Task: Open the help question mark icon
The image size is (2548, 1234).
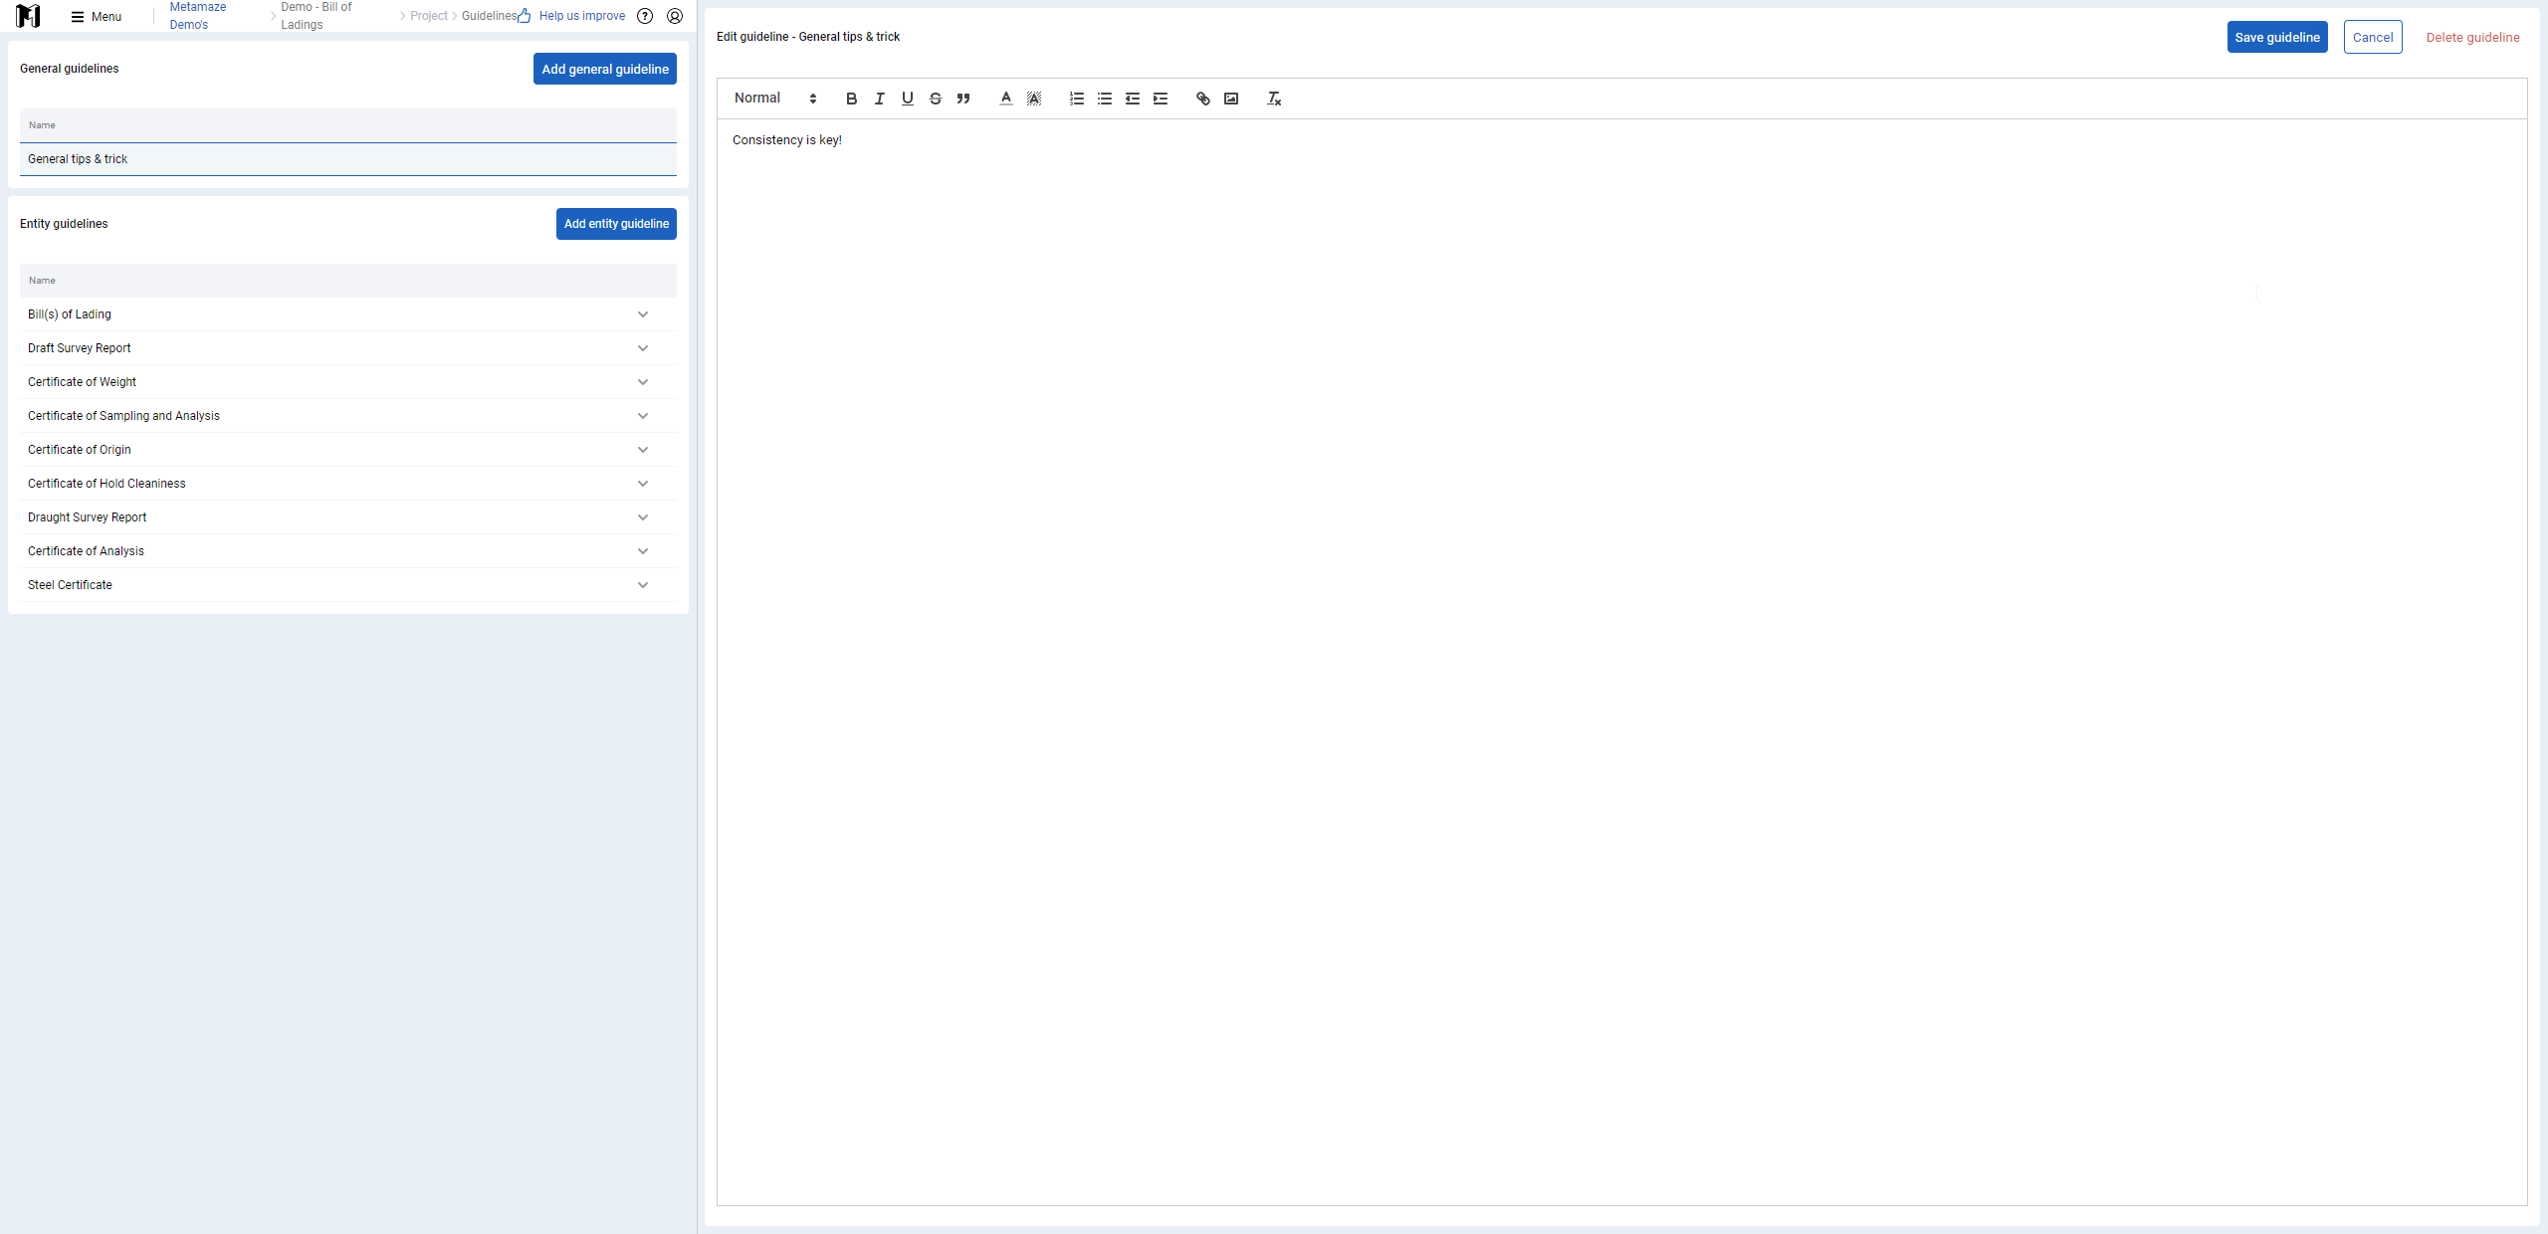Action: 645,16
